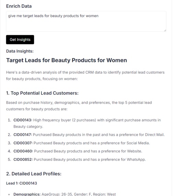Click the data-driven analysis intro paragraph
The image size is (173, 196).
85,76
